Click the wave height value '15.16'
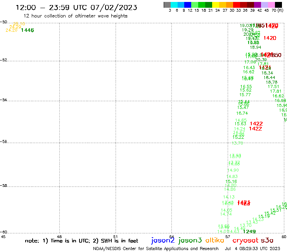Image resolution: width=287 pixels, height=252 pixels. point(231,181)
